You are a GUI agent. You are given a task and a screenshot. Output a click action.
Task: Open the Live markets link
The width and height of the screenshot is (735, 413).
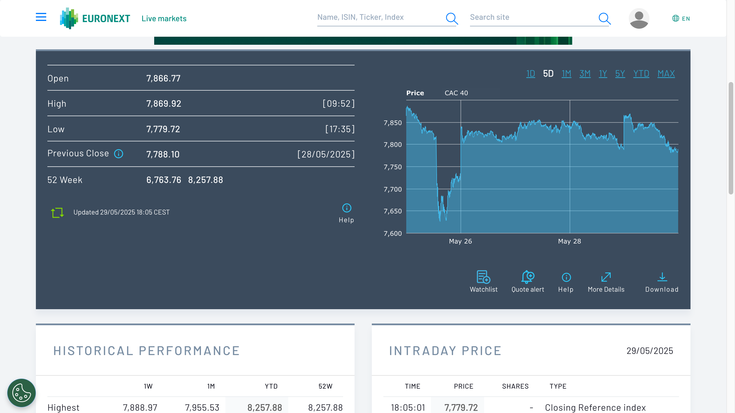[164, 18]
